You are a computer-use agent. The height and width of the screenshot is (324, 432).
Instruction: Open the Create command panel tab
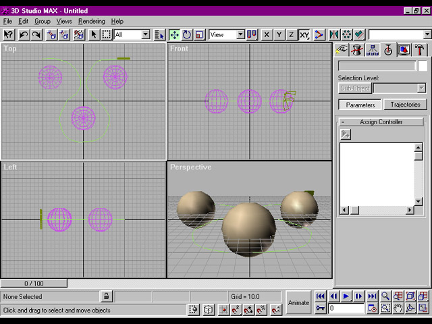point(342,50)
